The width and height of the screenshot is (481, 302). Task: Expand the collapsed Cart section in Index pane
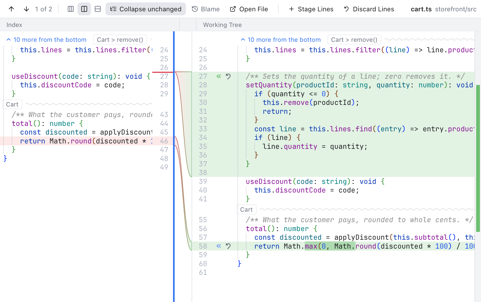12,104
